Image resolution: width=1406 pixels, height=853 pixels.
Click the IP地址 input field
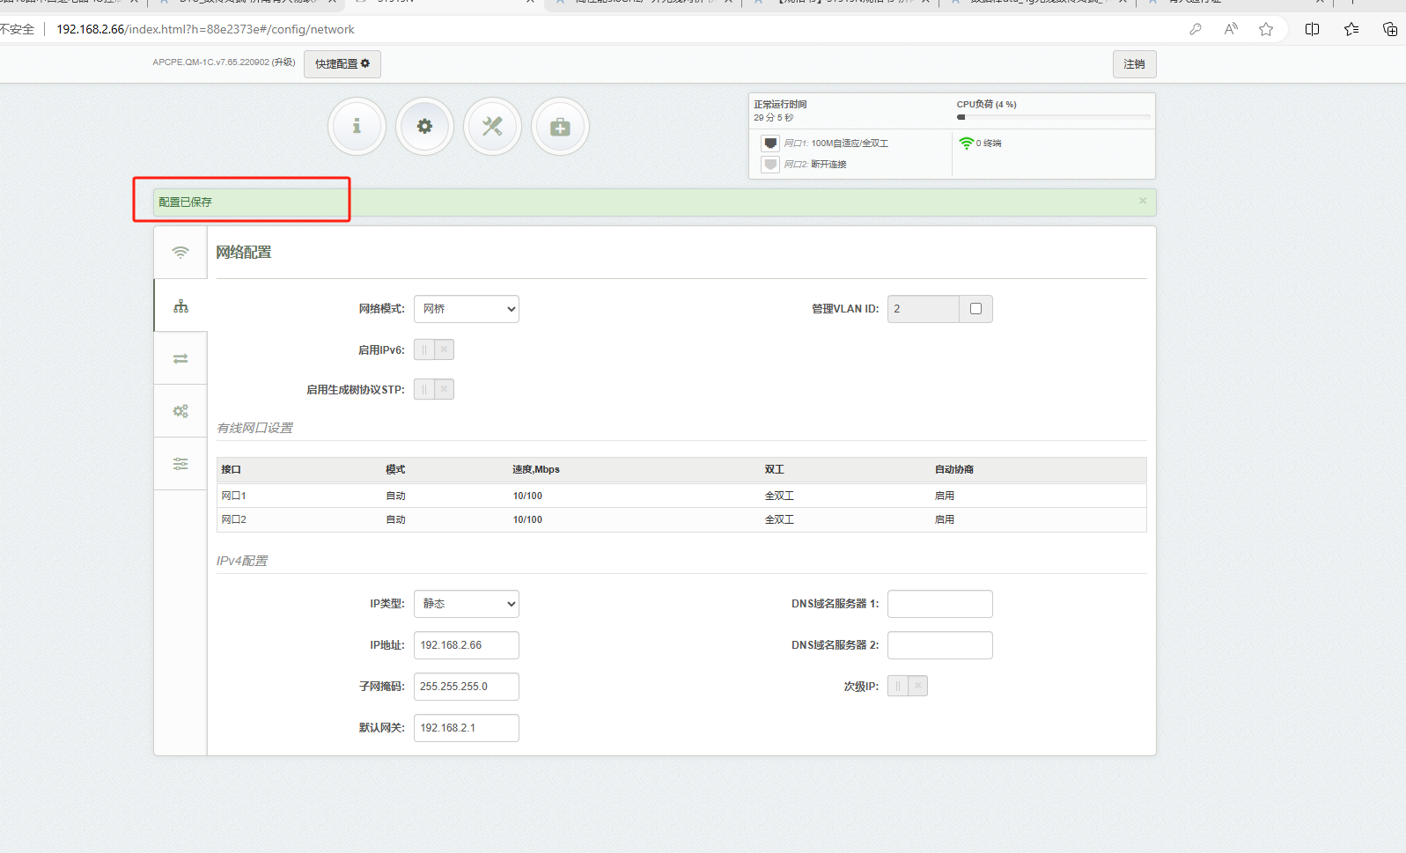click(x=467, y=645)
